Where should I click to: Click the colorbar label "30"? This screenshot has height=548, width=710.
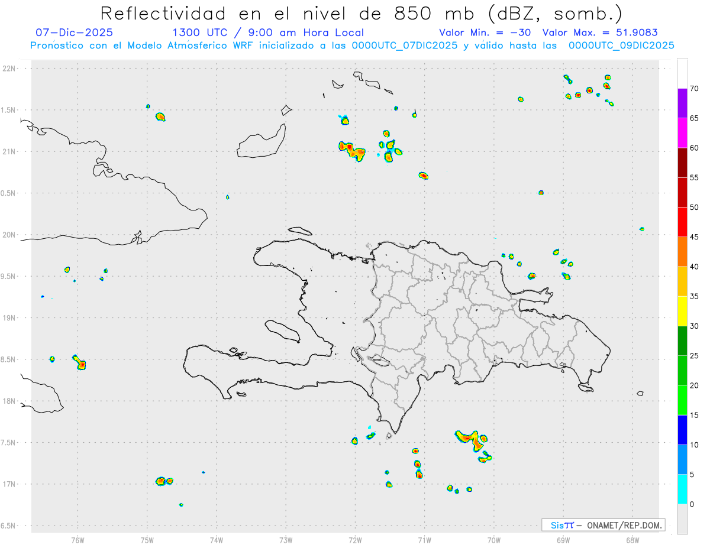694,326
